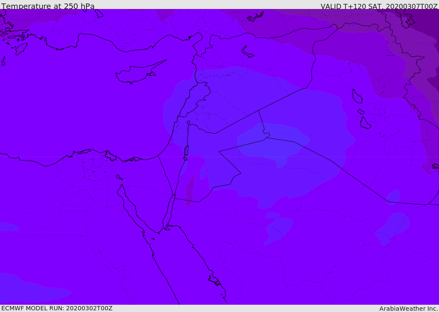Viewport: 439px width, 312px height.
Task: Click the Sea of Galilee outline
Action: (x=188, y=123)
